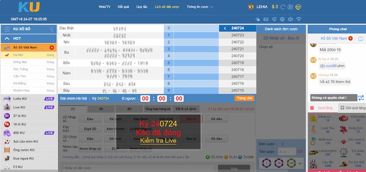Select the 1 betting chip

click(x=266, y=163)
